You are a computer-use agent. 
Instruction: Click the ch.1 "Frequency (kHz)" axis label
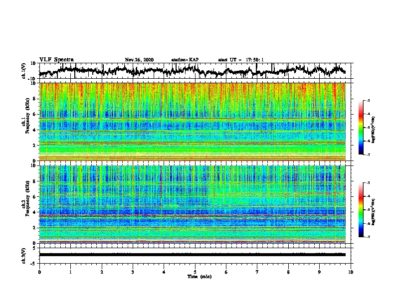coord(27,116)
